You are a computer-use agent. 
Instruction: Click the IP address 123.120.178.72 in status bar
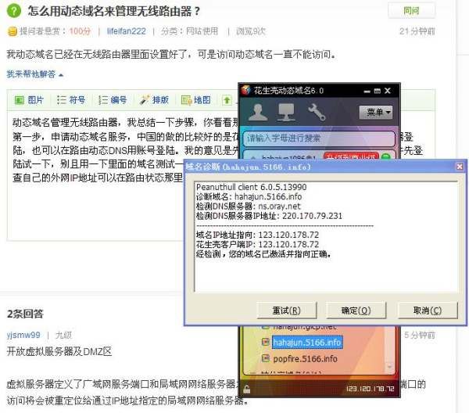click(x=371, y=389)
